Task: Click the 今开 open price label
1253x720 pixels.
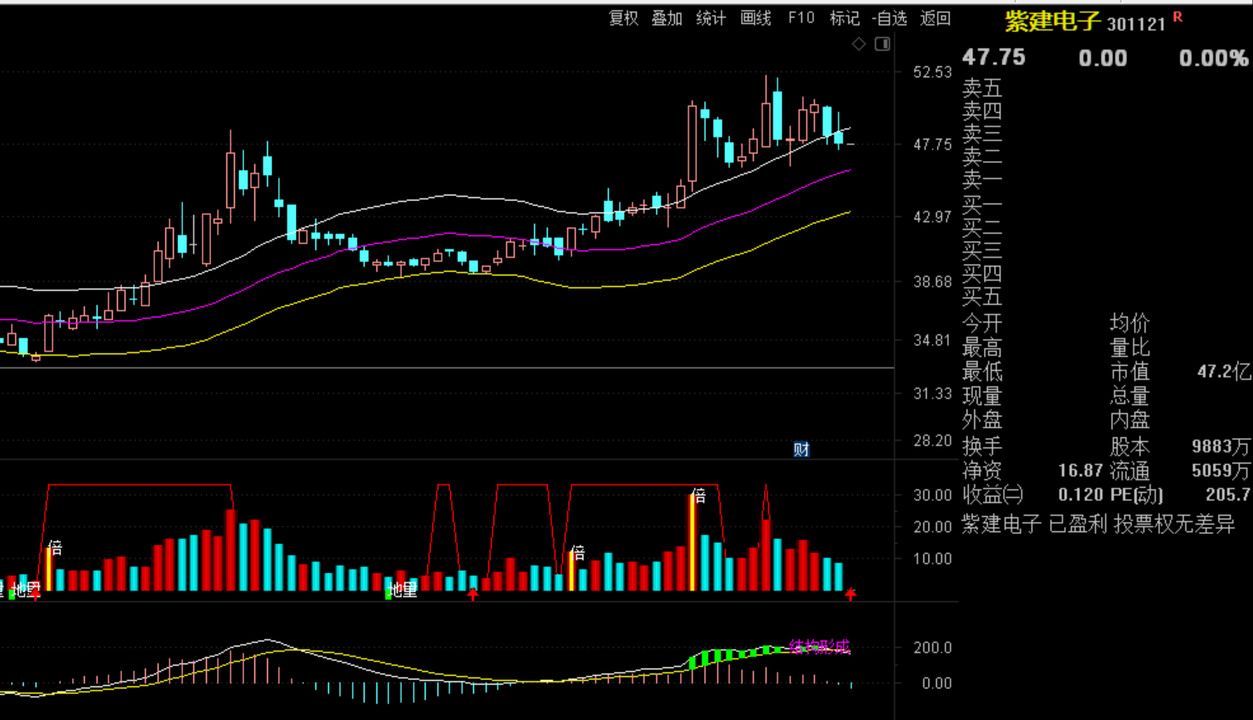Action: [982, 324]
